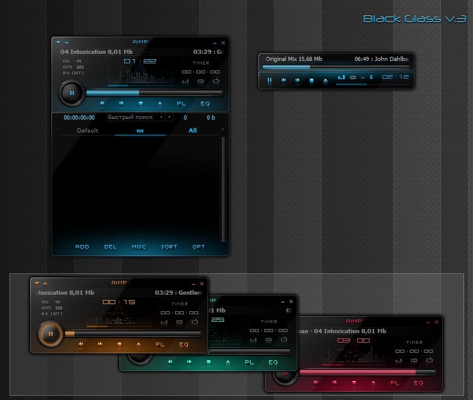Open the orange player's main menu arrow
Screen dimensions: 473x400
click(x=37, y=283)
